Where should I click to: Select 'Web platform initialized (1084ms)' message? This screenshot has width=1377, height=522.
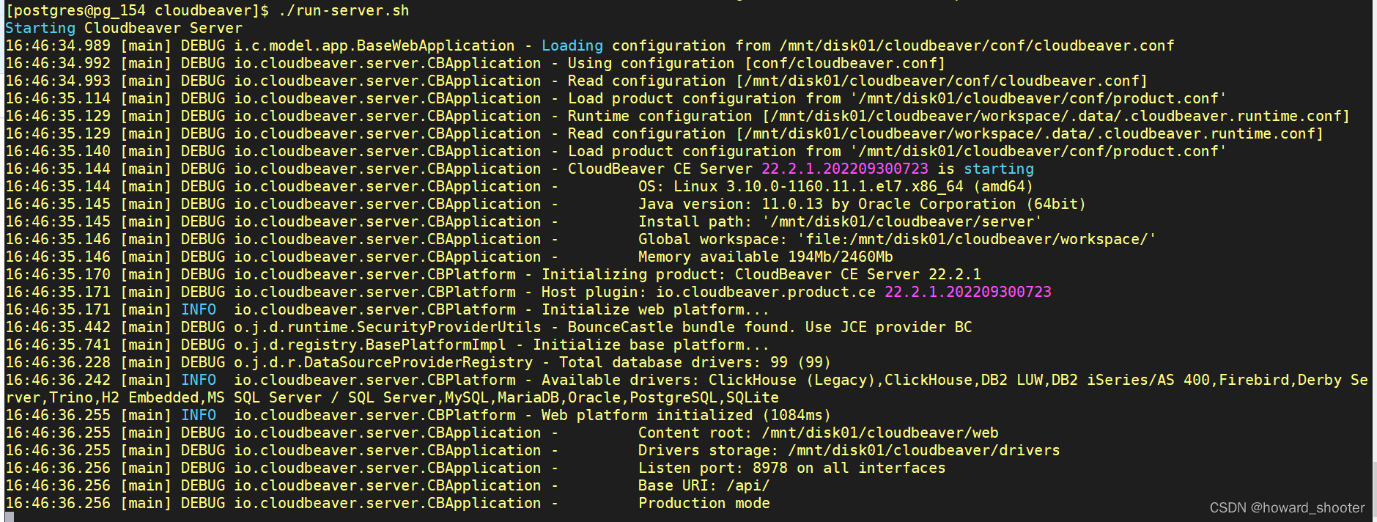tap(686, 416)
